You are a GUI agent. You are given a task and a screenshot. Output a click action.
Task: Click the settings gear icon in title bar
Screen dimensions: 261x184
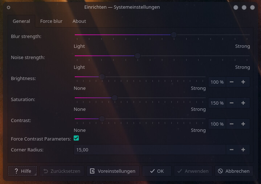[x=8, y=7]
